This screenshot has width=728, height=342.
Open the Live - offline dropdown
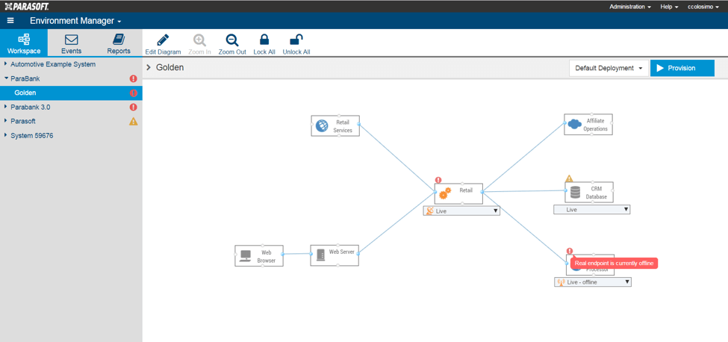593,282
